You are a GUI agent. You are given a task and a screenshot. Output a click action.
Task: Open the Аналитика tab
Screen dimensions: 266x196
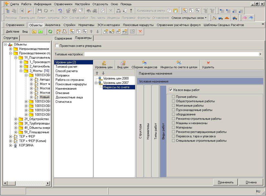point(52,25)
